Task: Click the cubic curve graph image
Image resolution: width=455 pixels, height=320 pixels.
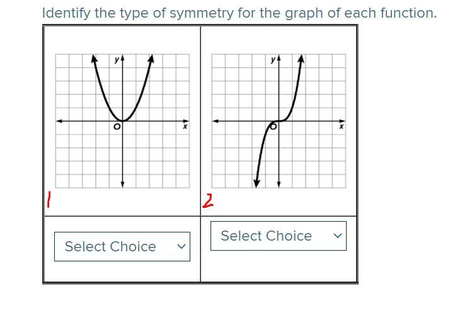Action: click(x=279, y=121)
